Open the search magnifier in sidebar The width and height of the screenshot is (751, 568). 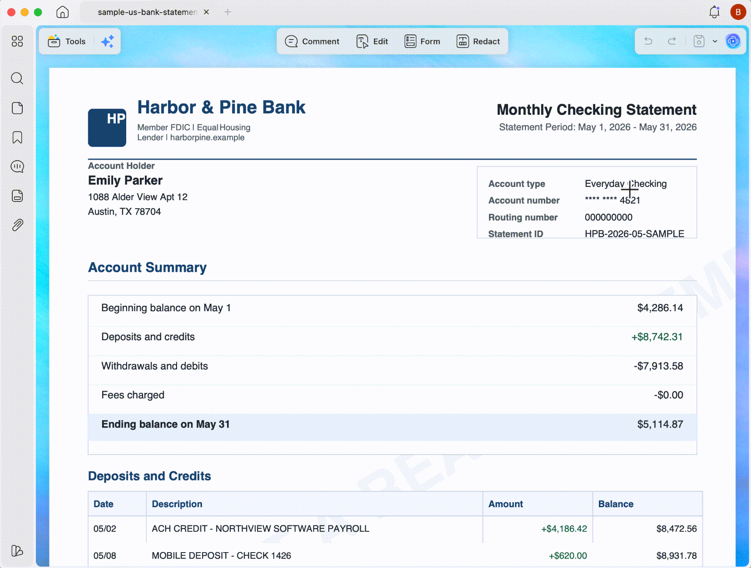(17, 78)
